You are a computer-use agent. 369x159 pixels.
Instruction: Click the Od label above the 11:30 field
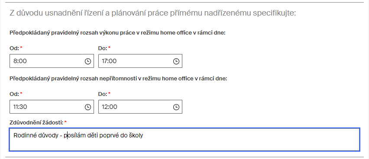click(x=14, y=94)
